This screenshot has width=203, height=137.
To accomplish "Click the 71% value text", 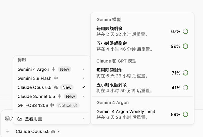I will tap(176, 73).
